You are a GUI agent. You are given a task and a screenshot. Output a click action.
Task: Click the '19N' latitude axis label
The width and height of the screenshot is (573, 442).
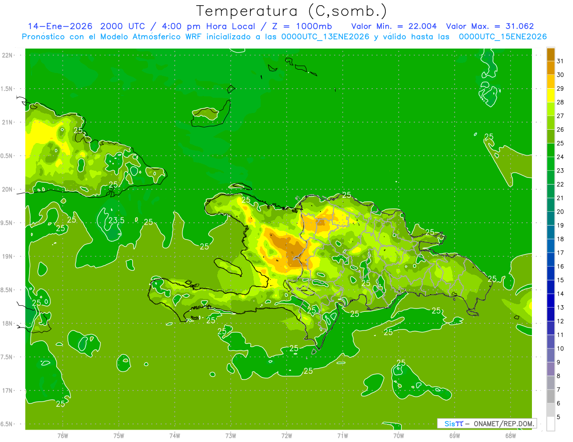[x=7, y=257]
